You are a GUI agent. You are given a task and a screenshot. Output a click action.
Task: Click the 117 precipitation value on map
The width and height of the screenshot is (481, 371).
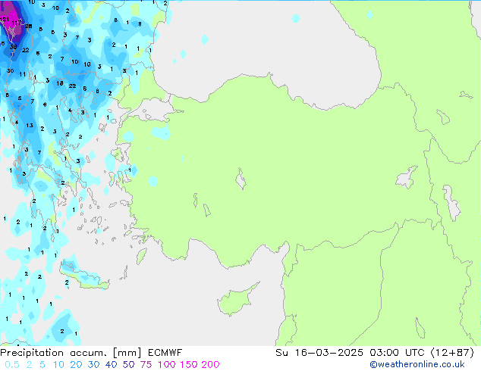pos(17,23)
